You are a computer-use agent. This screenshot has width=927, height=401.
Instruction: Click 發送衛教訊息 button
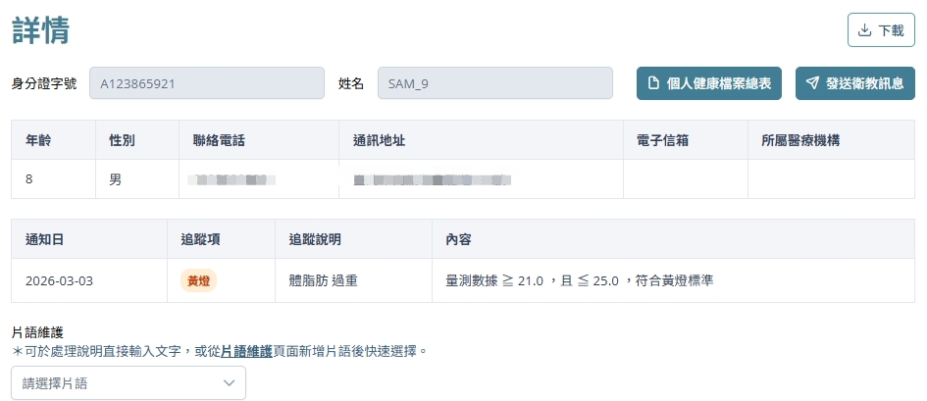coord(855,84)
